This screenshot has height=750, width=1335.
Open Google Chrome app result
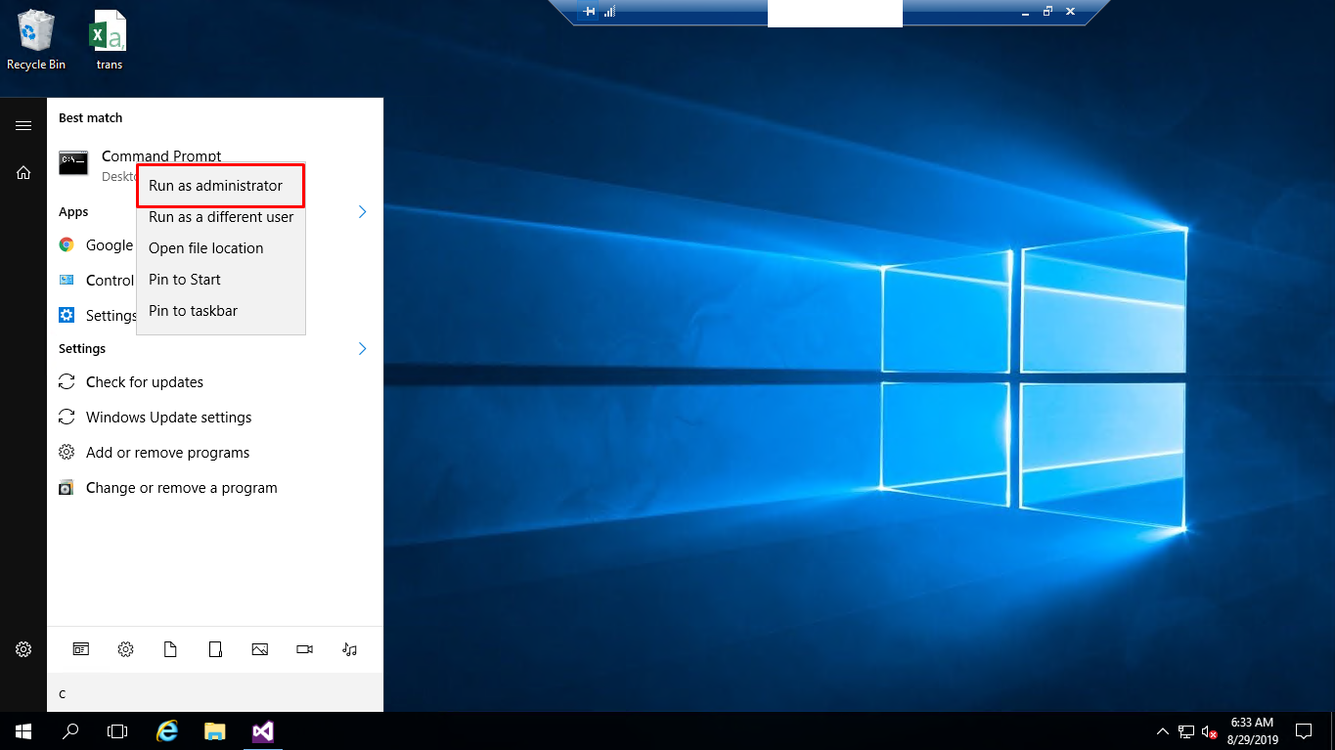(x=96, y=245)
